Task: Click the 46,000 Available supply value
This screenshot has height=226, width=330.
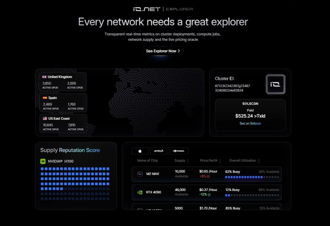Action: click(x=182, y=192)
